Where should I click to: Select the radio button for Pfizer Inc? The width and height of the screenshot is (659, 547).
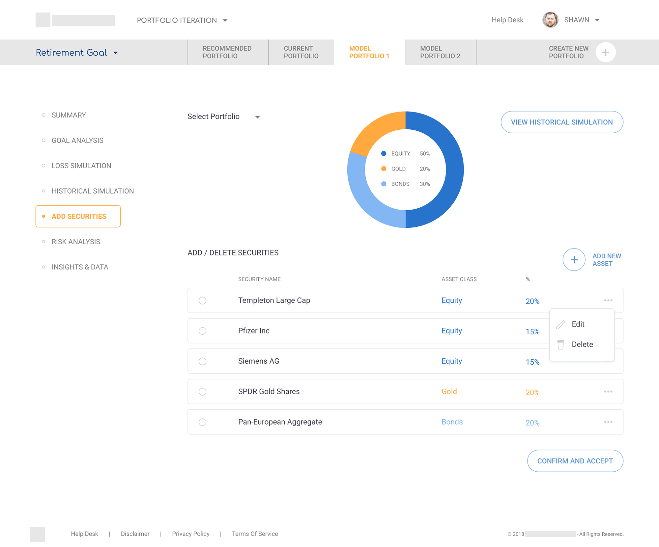pyautogui.click(x=202, y=331)
